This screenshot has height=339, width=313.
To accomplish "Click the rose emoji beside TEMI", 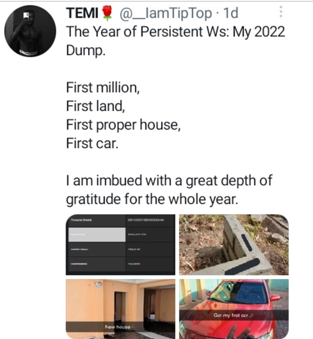I will (x=108, y=13).
